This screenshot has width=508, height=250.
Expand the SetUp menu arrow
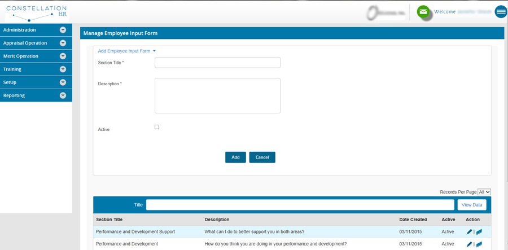tap(63, 82)
